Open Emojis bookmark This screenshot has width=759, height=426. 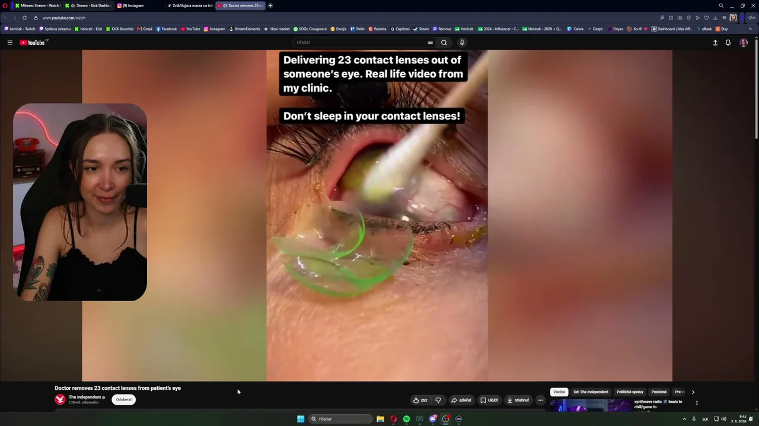tap(339, 29)
